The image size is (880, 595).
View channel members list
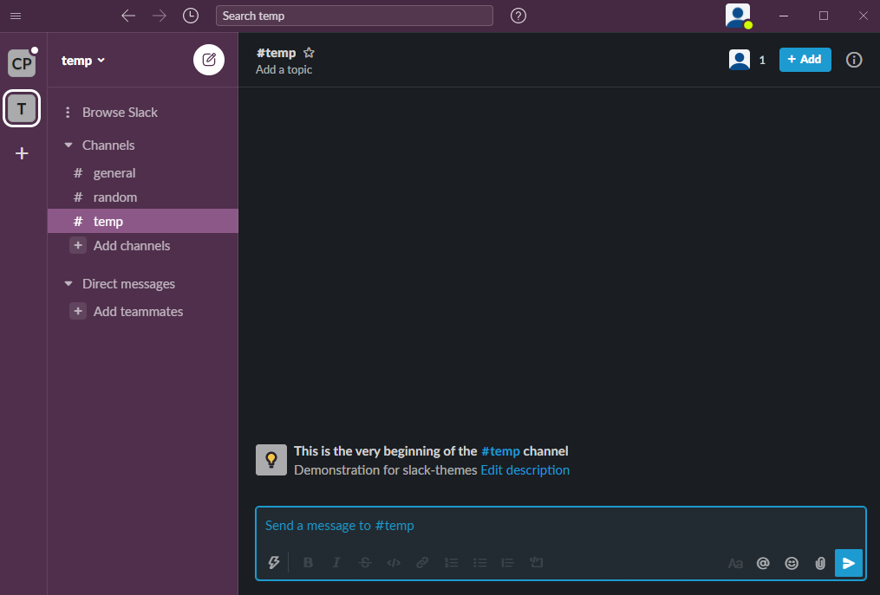click(747, 60)
